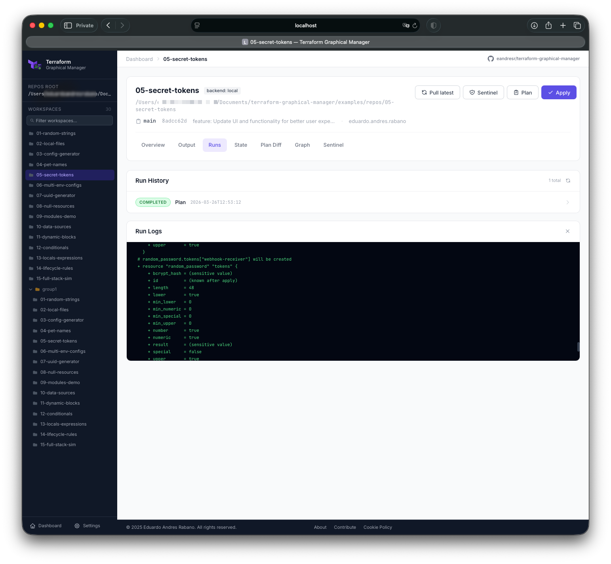Open the About footer link

coord(320,528)
